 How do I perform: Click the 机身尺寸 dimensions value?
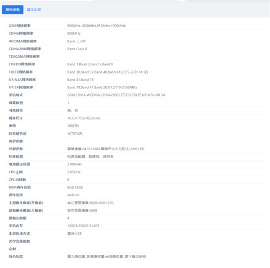tap(83, 118)
